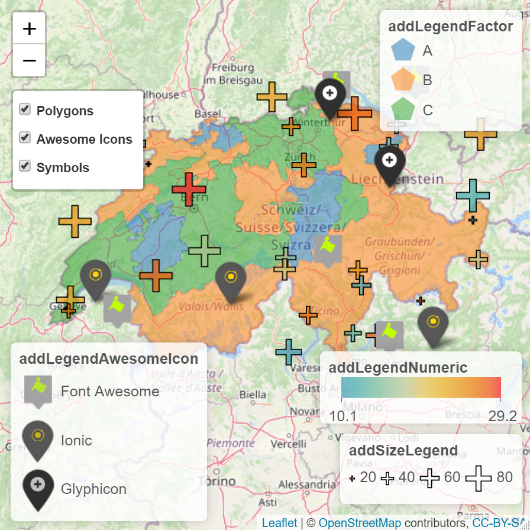Click the blue pentagon A legend swatch
Screen dimensions: 530x530
(403, 50)
